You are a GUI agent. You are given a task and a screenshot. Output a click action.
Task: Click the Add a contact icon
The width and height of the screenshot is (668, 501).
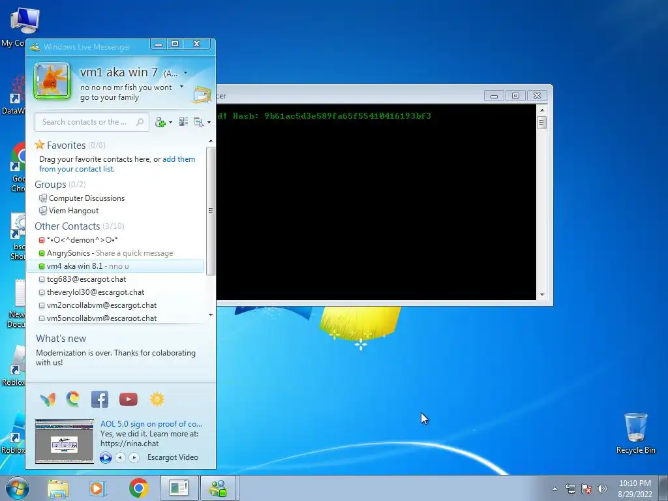tap(160, 122)
